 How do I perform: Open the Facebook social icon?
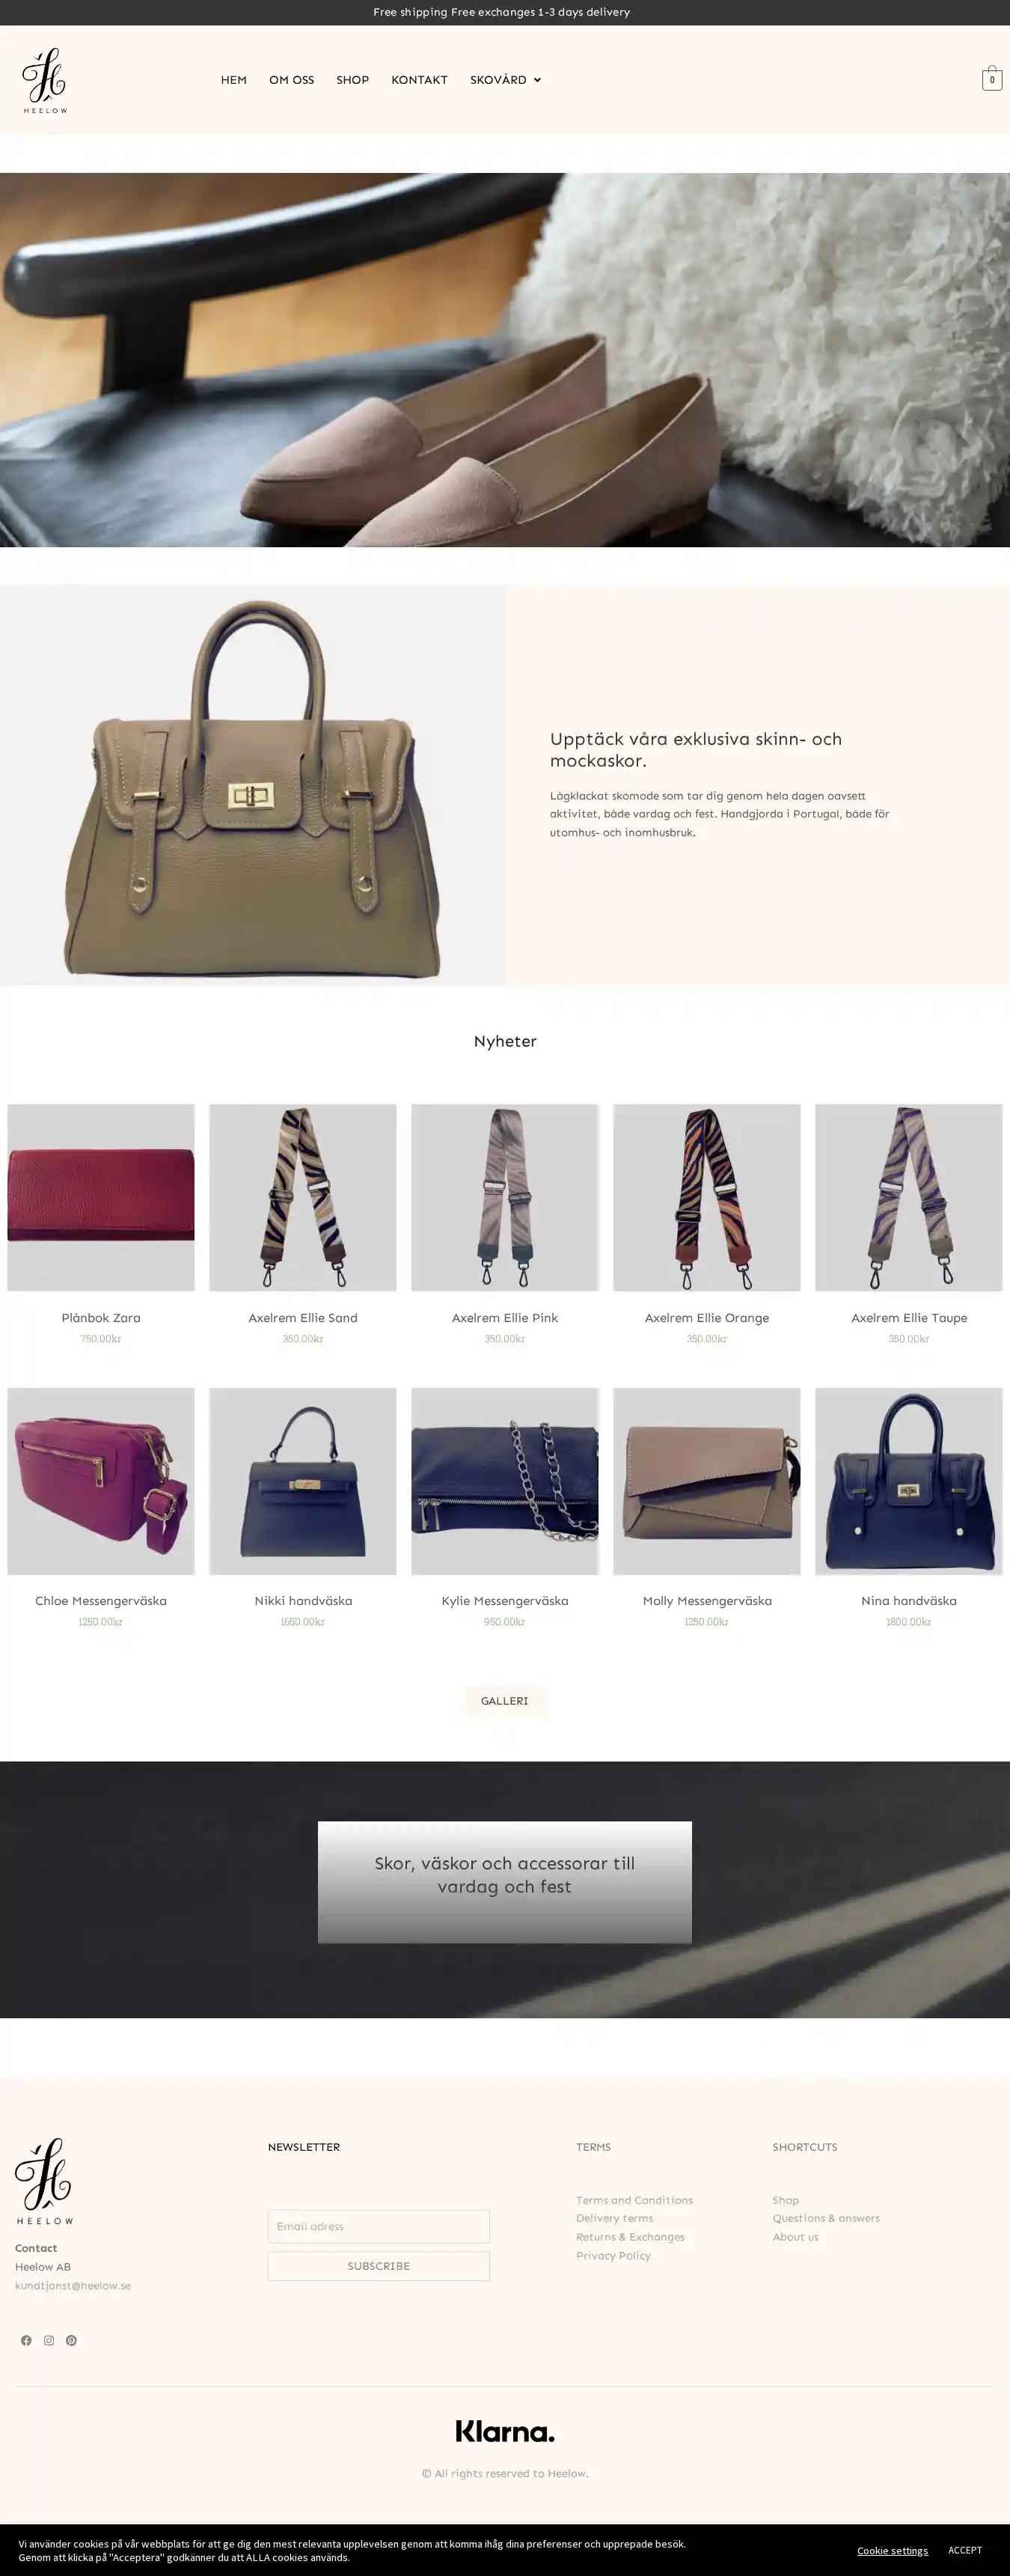click(26, 2340)
